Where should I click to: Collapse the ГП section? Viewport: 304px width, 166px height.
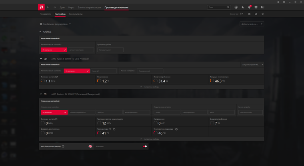41,94
